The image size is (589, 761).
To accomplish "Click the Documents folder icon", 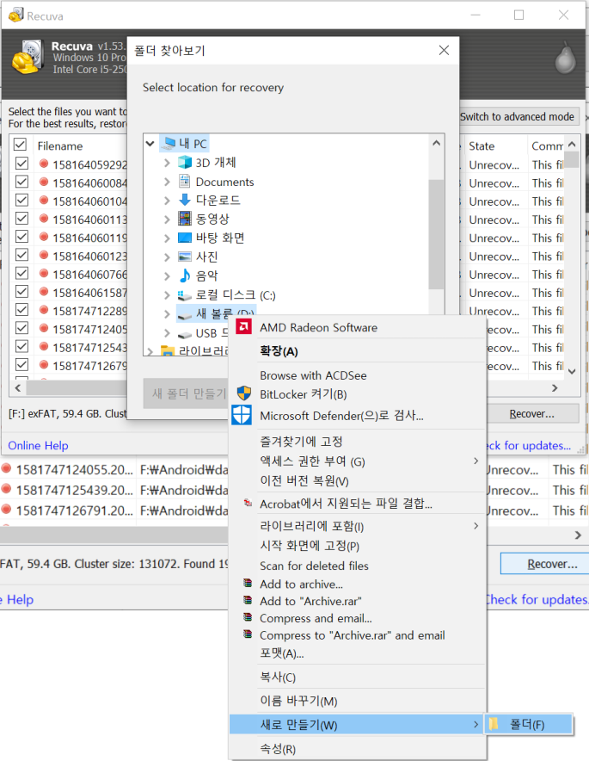I will coord(184,181).
